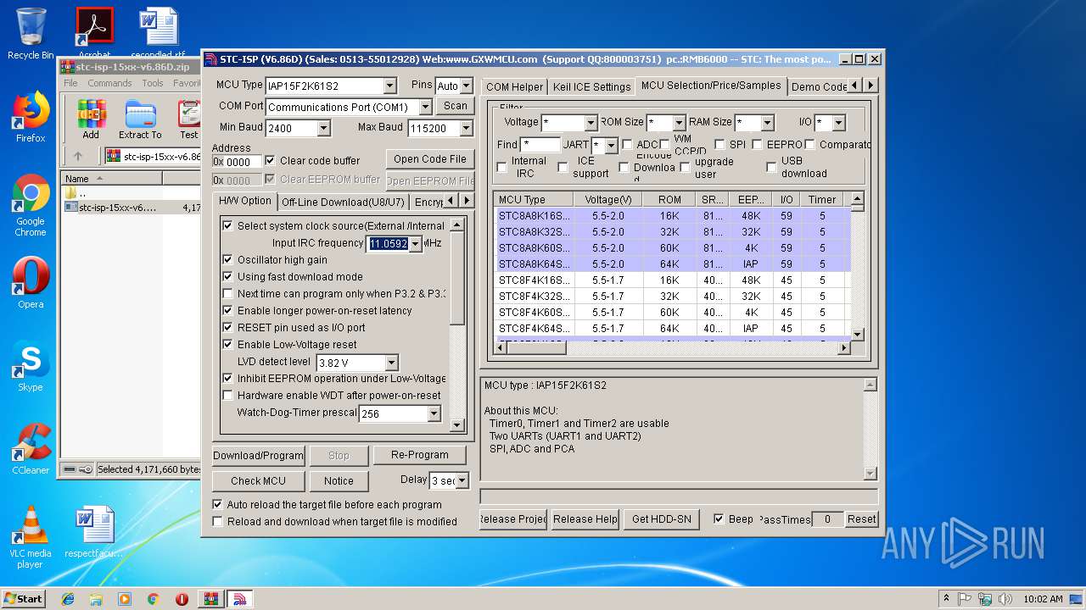Toggle Enable longer power-on-reset latency

pos(227,310)
